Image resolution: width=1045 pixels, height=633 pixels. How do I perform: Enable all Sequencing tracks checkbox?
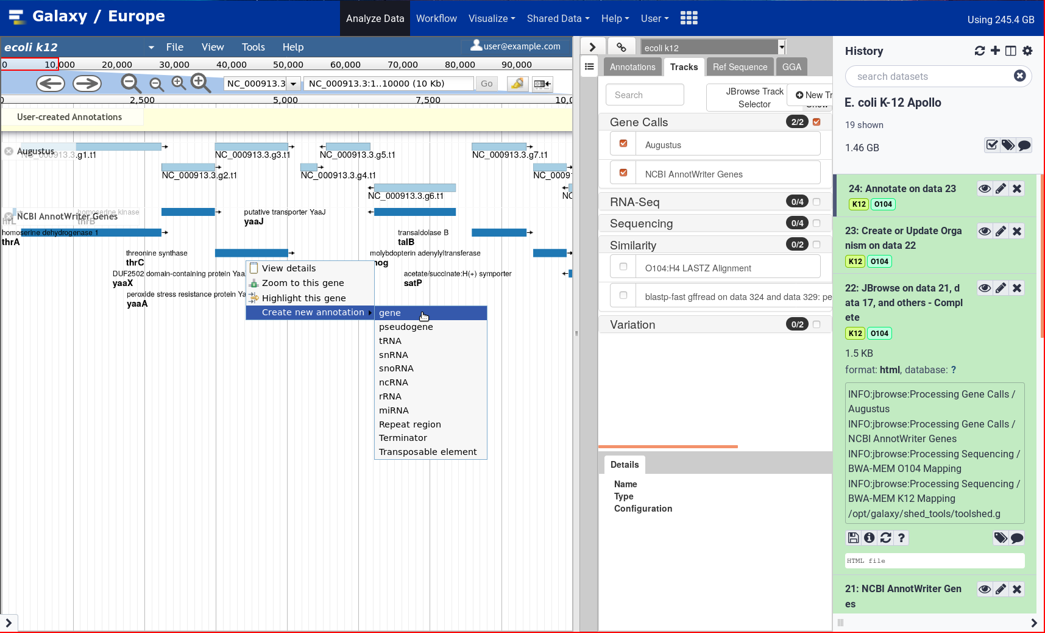pyautogui.click(x=817, y=223)
